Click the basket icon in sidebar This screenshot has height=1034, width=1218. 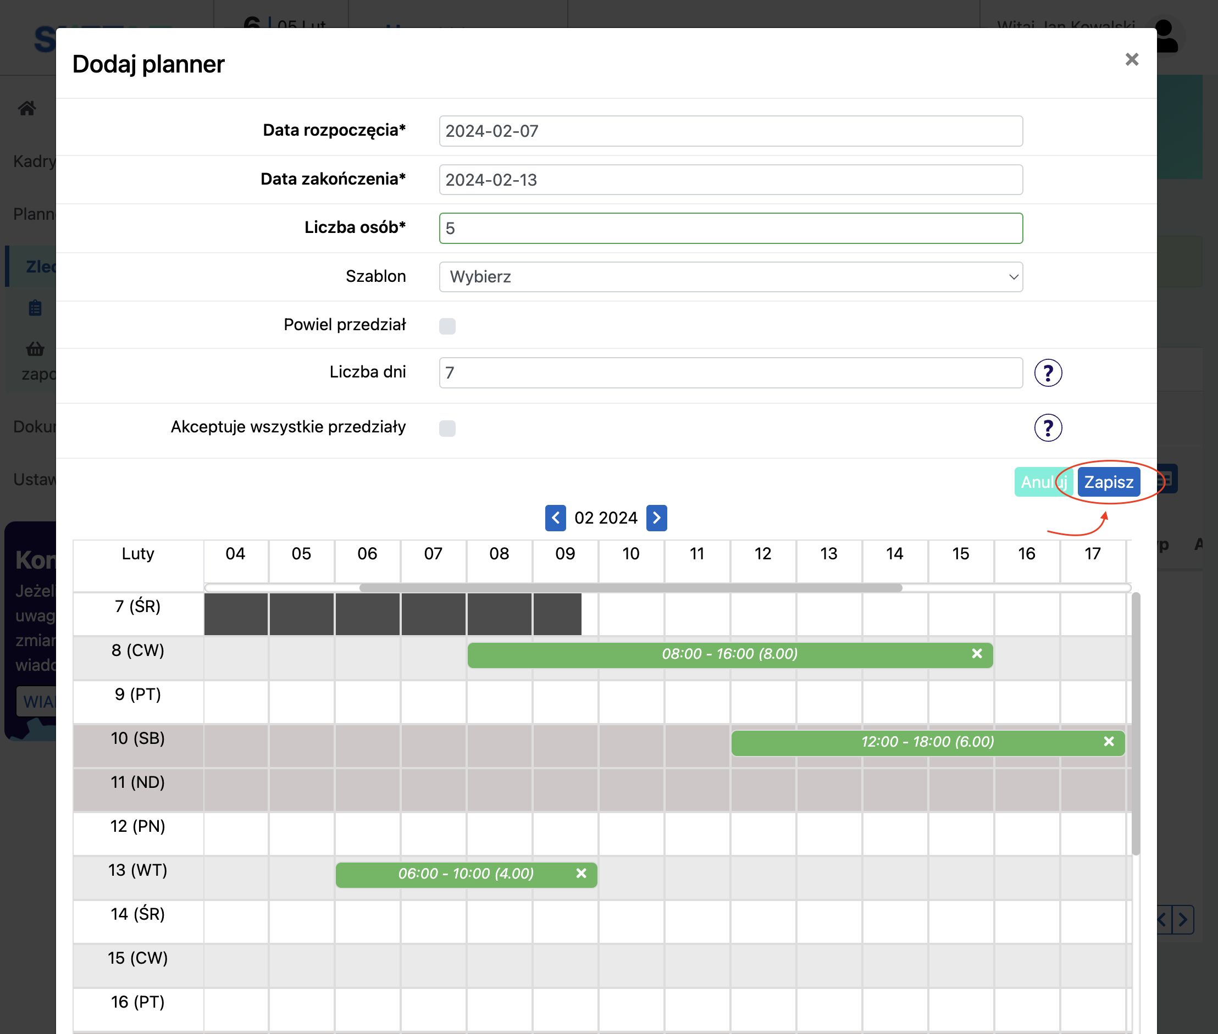[35, 349]
